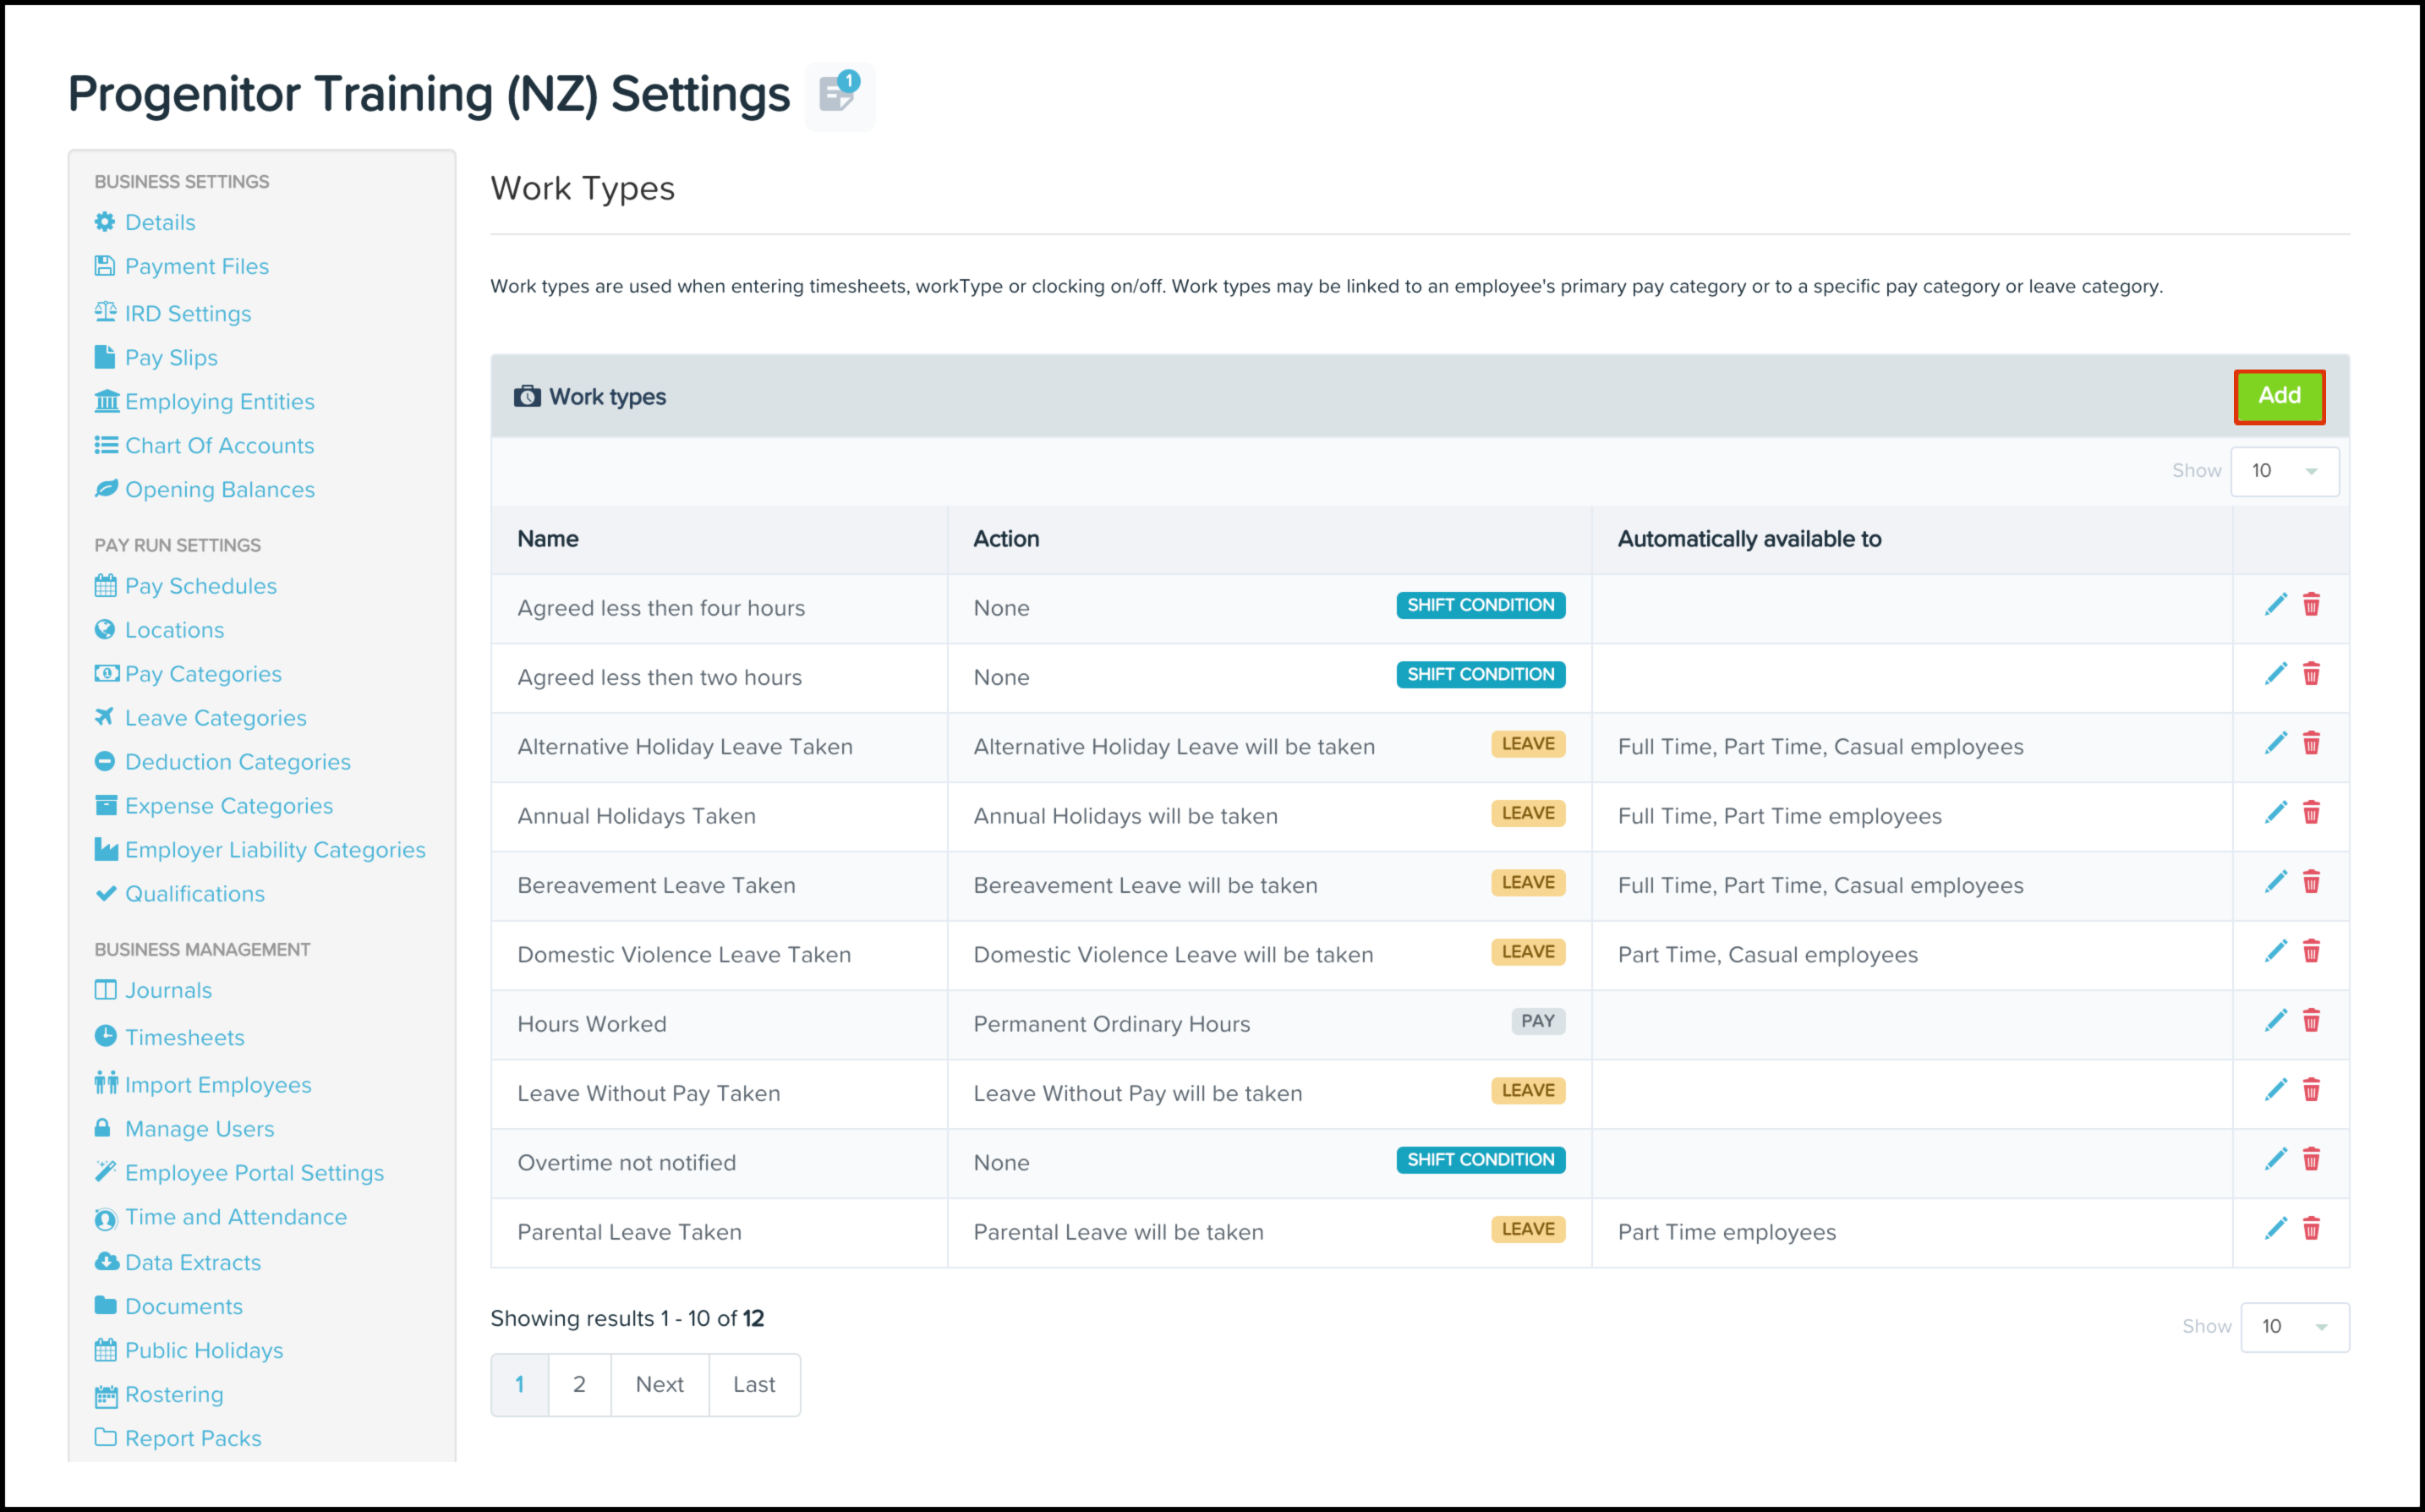
Task: Delete the Bereavement Leave Taken entry
Action: [2311, 882]
